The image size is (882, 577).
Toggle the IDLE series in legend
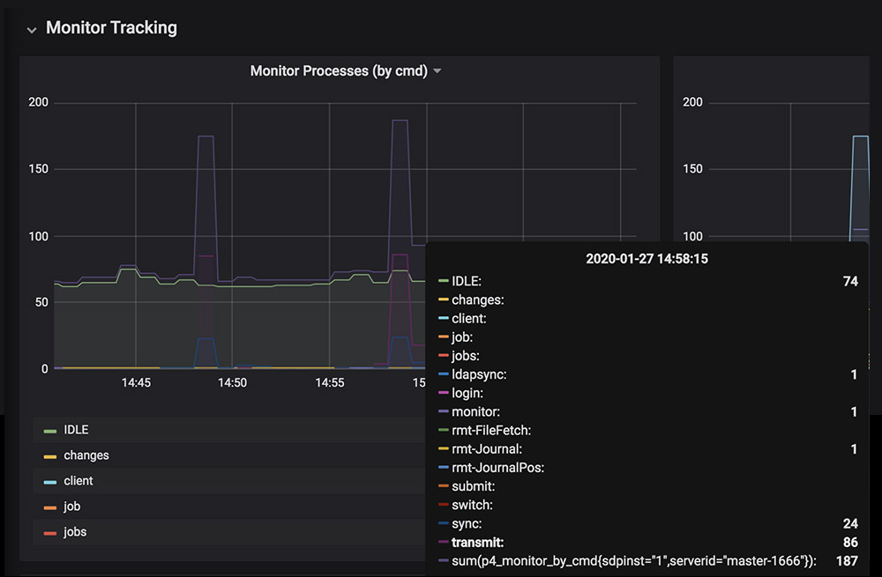point(76,430)
